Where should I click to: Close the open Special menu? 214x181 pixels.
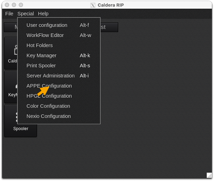pyautogui.click(x=26, y=14)
